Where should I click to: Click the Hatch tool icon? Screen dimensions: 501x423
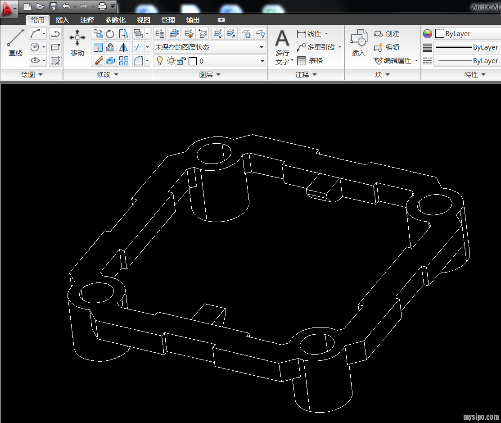coord(55,61)
